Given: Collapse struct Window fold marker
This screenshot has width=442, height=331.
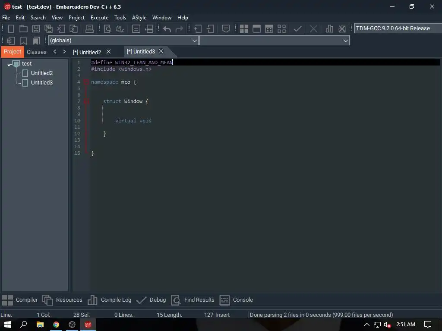Looking at the screenshot, I should pyautogui.click(x=86, y=101).
